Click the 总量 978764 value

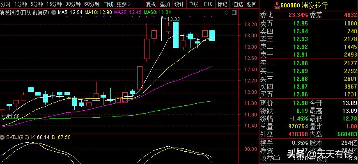pos(298,126)
